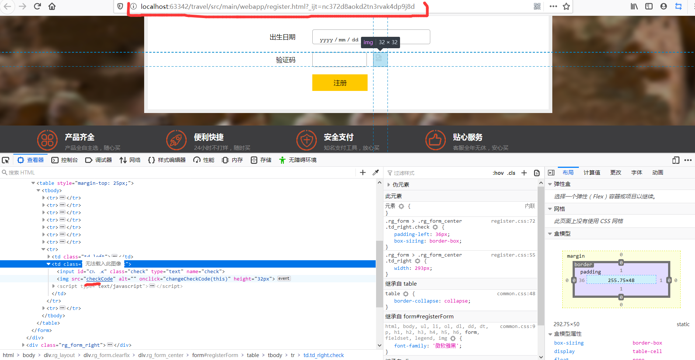Collapse the selected td class node
Screen dimensions: 695x360
point(48,264)
